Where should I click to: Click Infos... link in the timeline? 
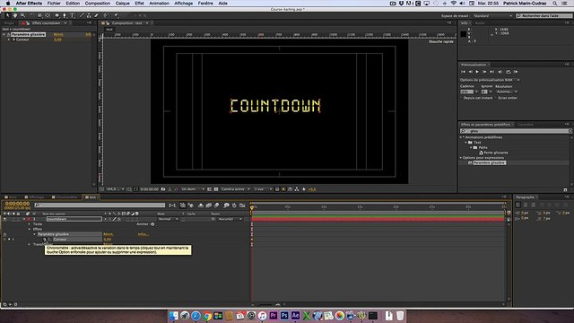[143, 234]
